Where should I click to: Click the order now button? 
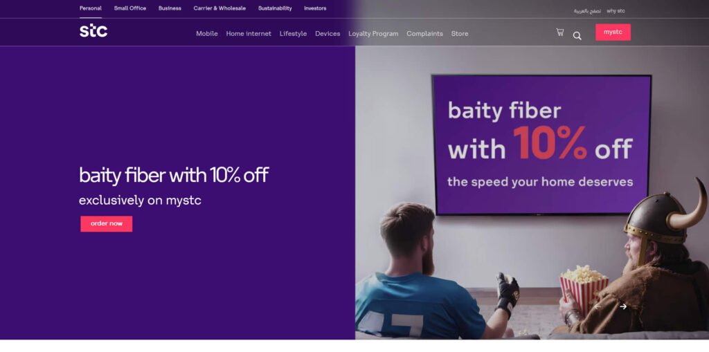point(106,223)
